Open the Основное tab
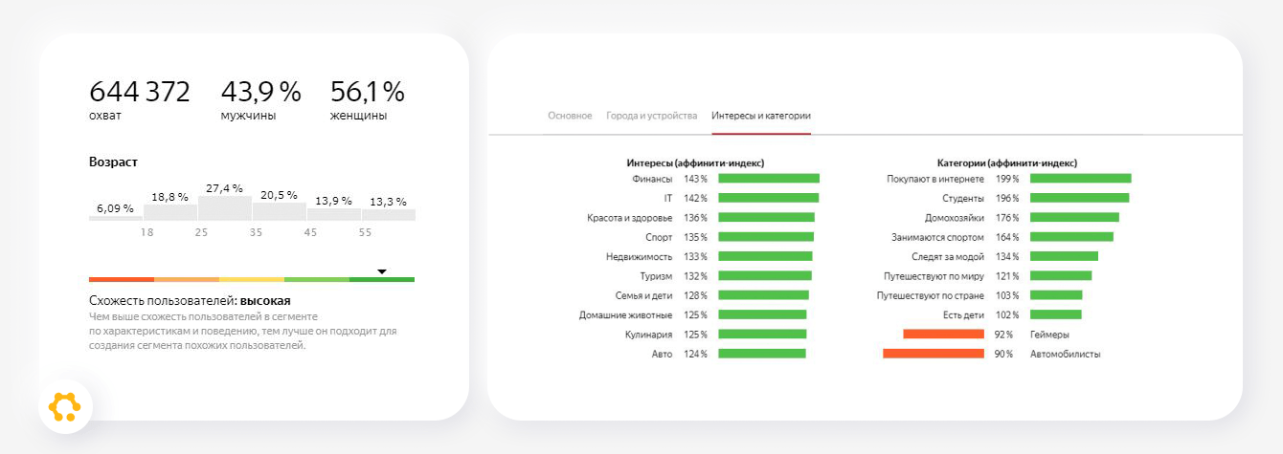Viewport: 1283px width, 454px height. [x=570, y=116]
